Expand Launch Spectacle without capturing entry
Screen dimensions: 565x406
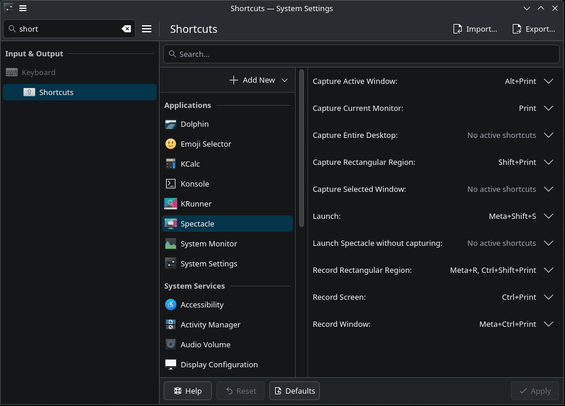click(x=549, y=243)
